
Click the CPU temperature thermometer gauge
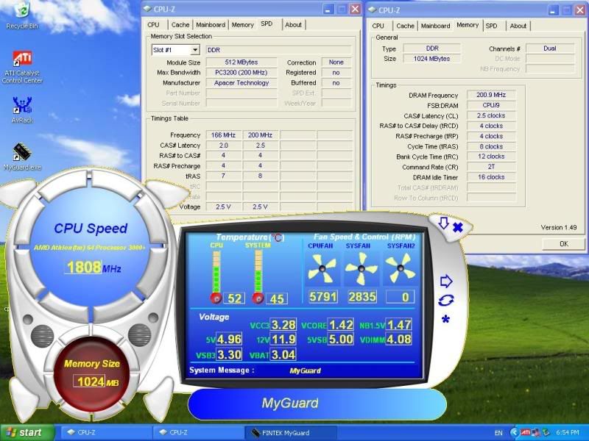pos(216,276)
